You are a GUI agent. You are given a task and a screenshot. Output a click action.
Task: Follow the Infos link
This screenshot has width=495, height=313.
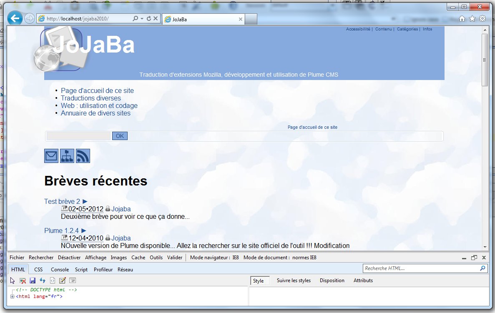pyautogui.click(x=427, y=29)
